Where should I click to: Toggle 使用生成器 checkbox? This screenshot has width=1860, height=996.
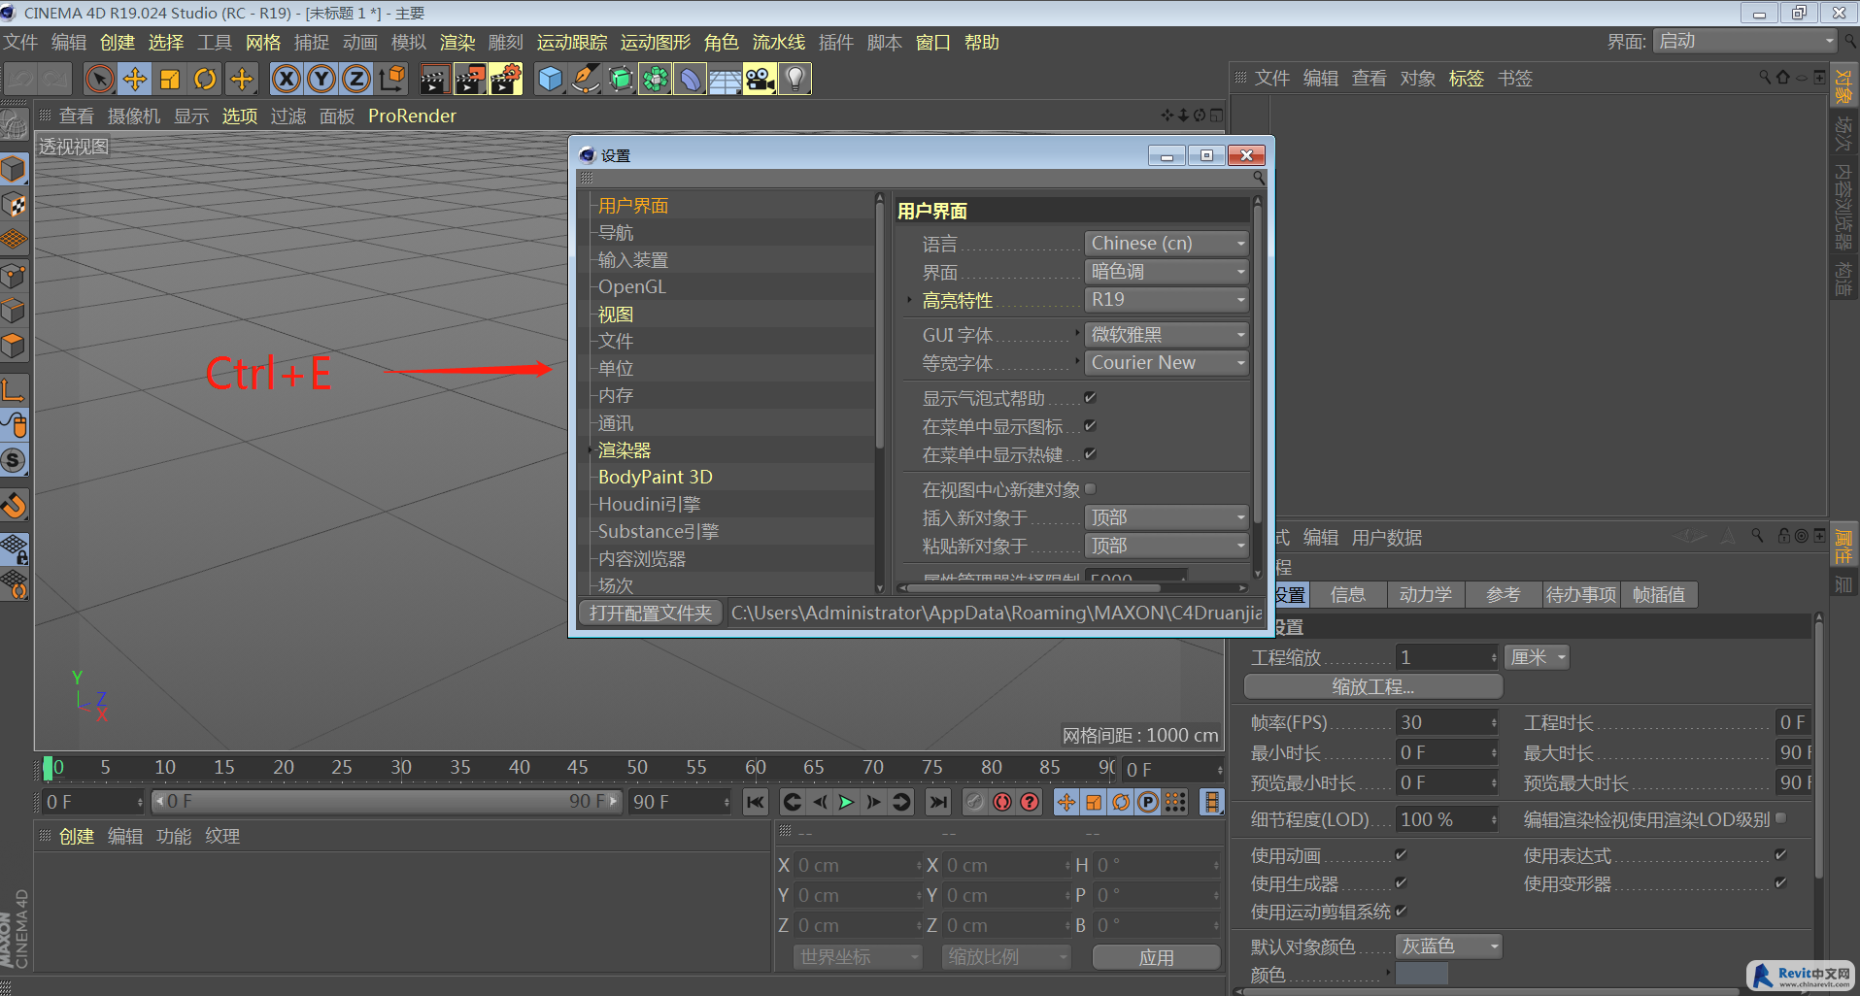pos(1401,882)
